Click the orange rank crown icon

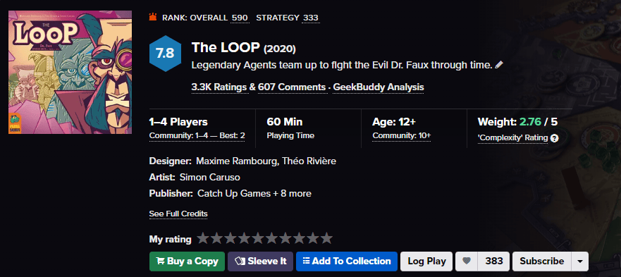click(153, 17)
